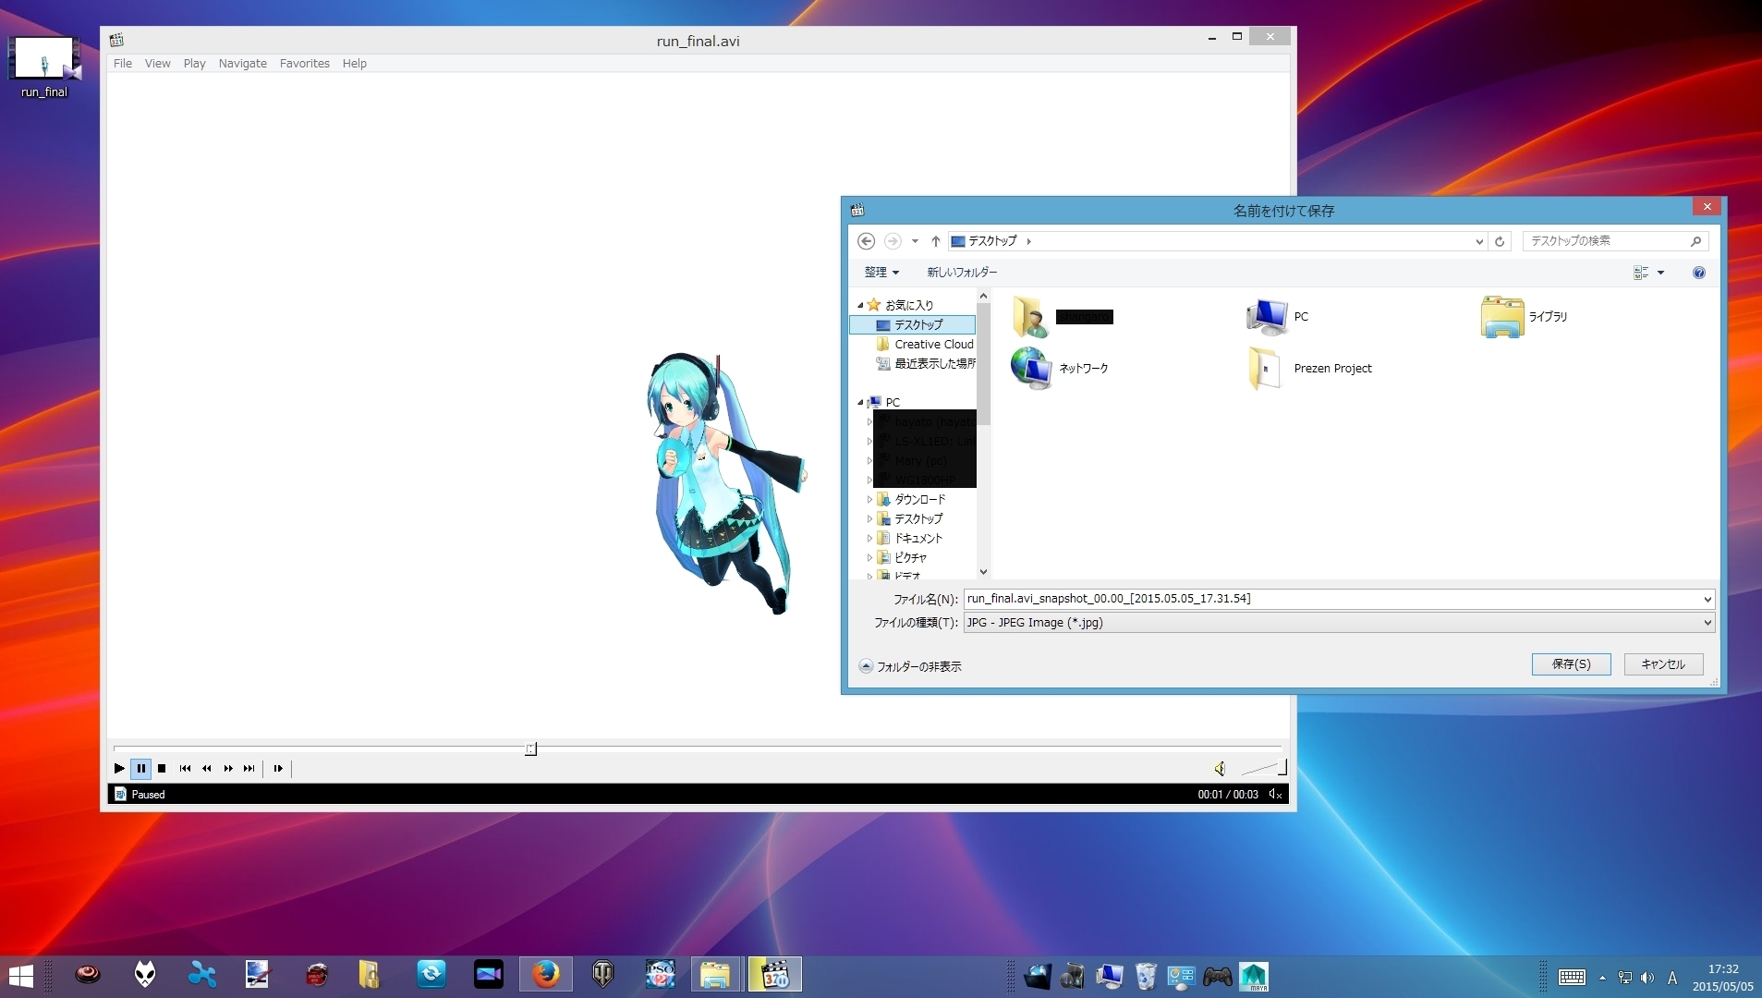Screen dimensions: 1762x998
Task: Open the PC item in the file list
Action: point(1278,317)
